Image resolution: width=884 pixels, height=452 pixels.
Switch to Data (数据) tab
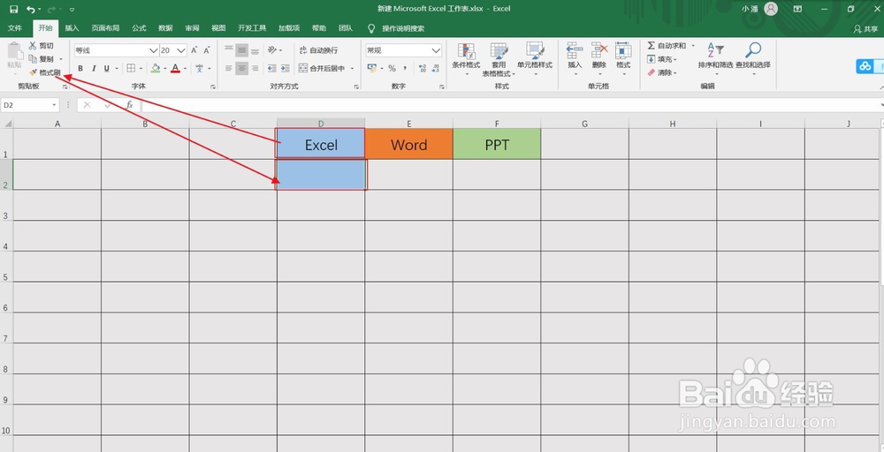point(165,28)
